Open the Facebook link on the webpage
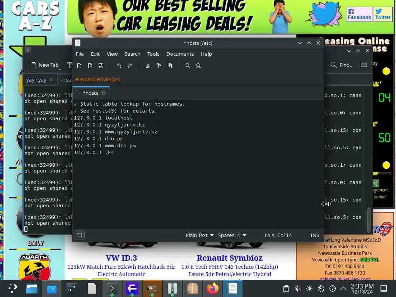The image size is (396, 297). coord(359,14)
